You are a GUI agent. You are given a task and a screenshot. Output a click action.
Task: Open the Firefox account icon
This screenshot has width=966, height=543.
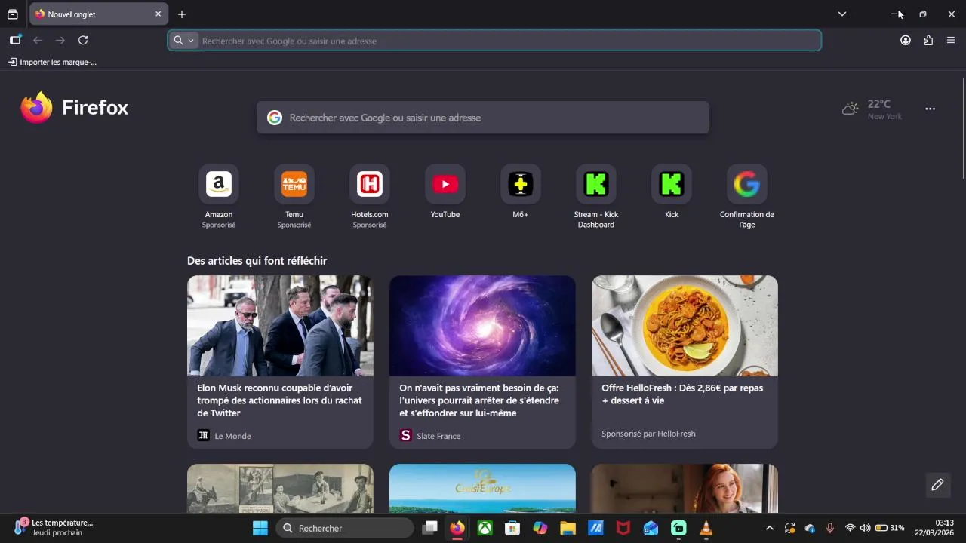[906, 40]
